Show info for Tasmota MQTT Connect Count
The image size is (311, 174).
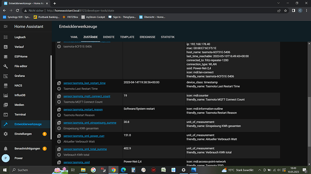tap(59, 102)
